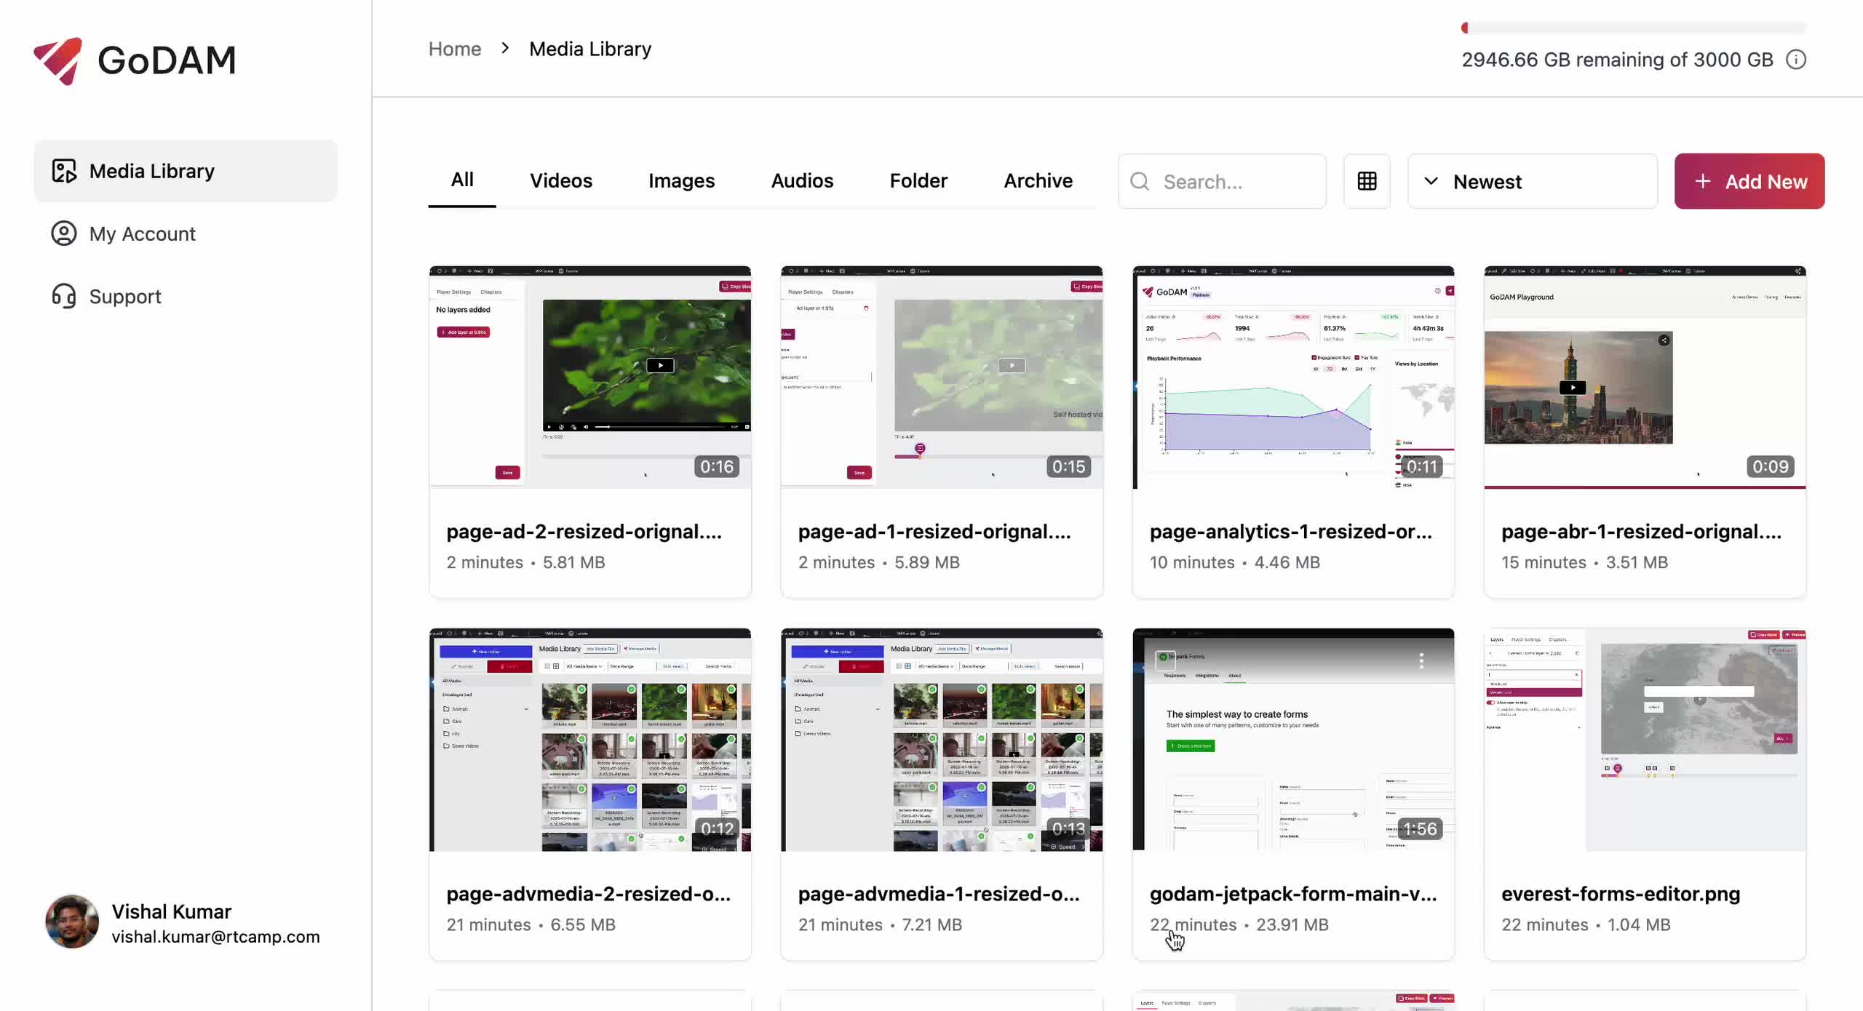
Task: Click the GoDAM logo
Action: (x=135, y=60)
